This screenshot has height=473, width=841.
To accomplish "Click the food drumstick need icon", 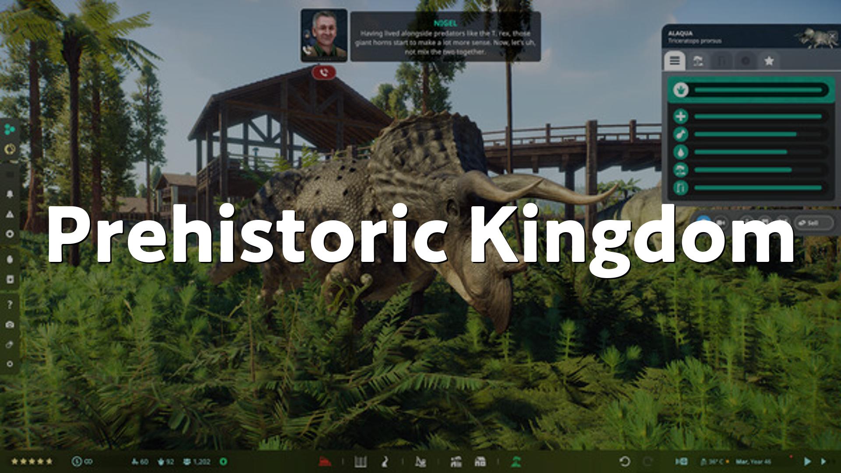I will click(x=681, y=134).
